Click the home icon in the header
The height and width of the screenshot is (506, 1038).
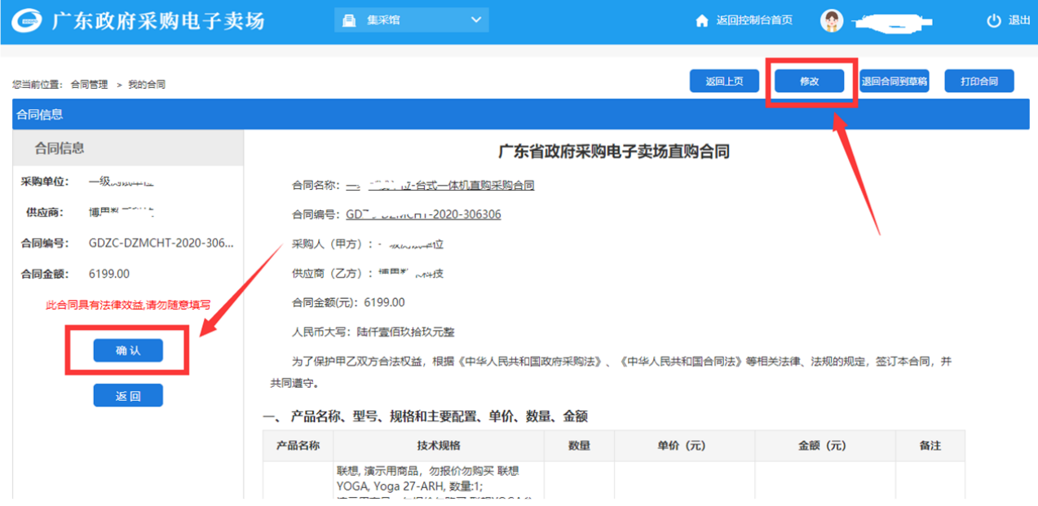[x=701, y=21]
